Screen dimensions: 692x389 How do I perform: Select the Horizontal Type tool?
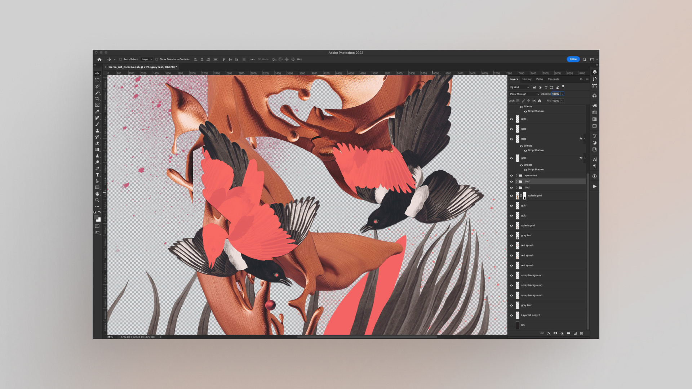pos(97,175)
